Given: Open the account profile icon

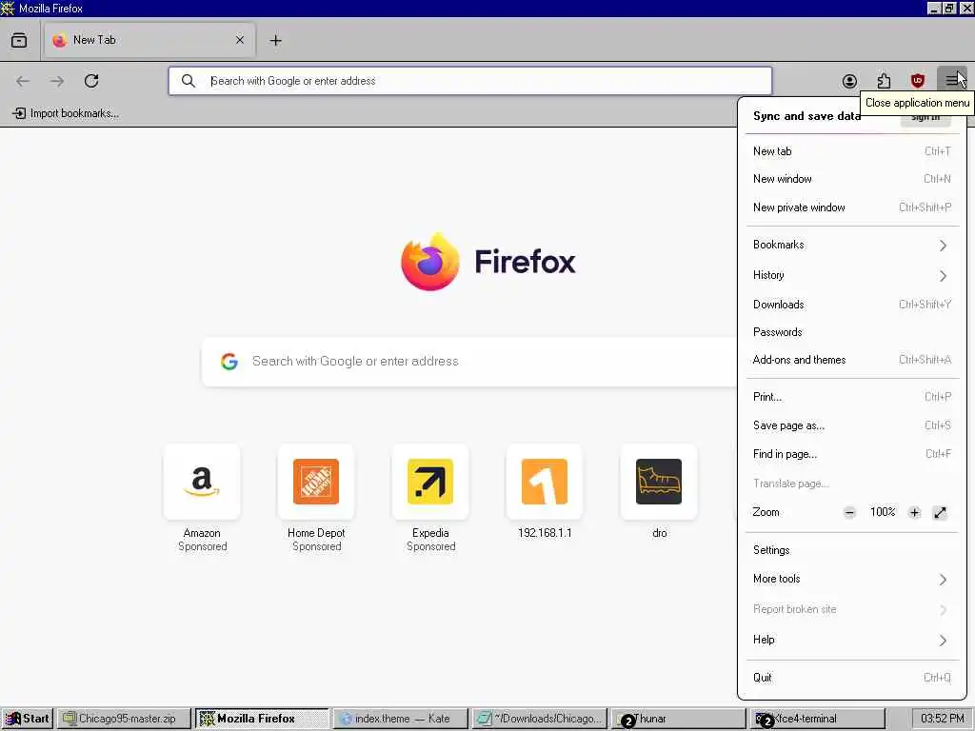Looking at the screenshot, I should tap(849, 81).
